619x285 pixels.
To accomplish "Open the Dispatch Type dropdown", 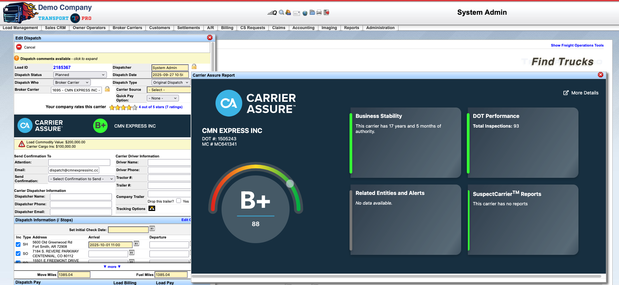I will click(x=171, y=82).
